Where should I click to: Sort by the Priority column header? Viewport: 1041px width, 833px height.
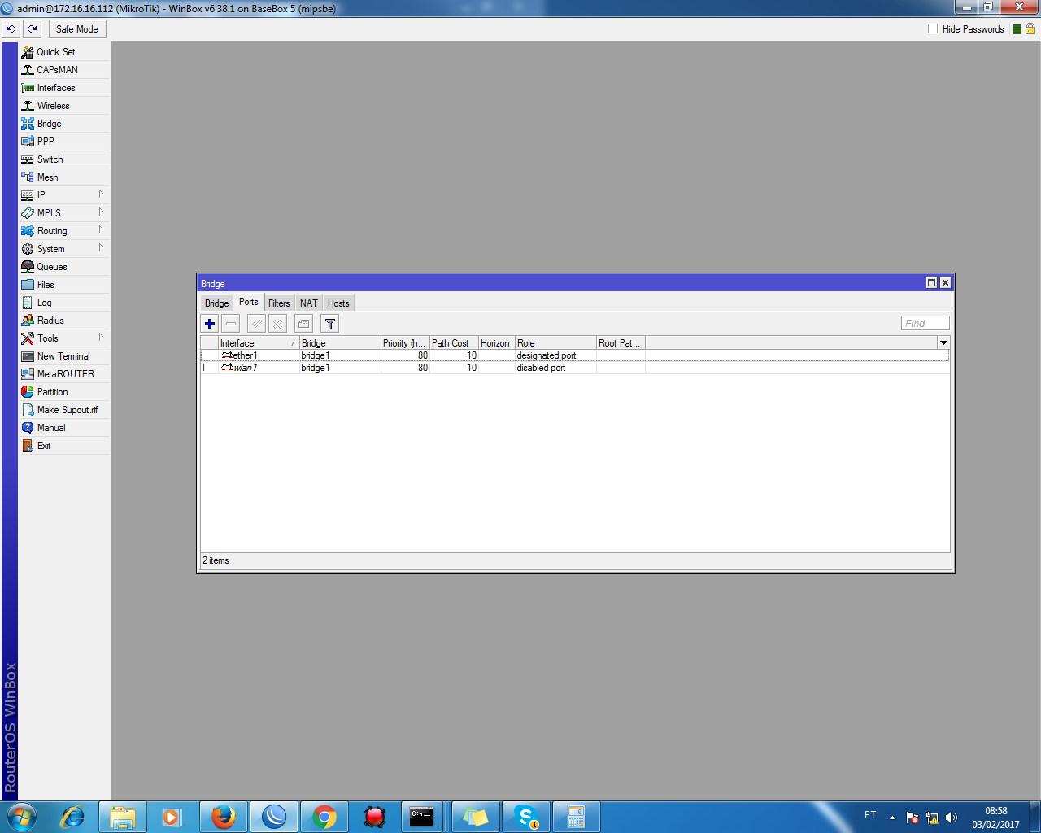405,343
